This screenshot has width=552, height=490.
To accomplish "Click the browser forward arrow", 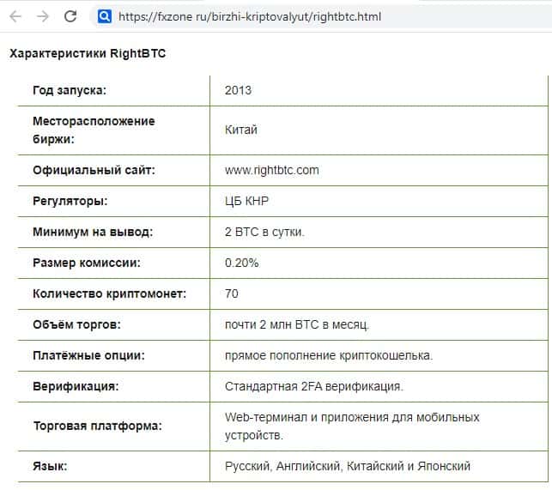I will click(x=43, y=16).
